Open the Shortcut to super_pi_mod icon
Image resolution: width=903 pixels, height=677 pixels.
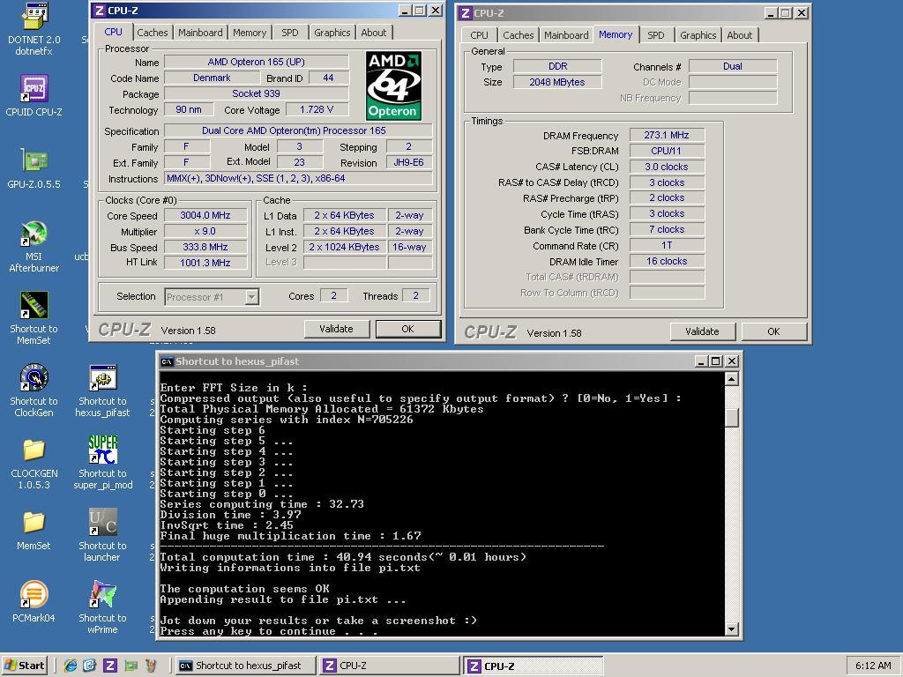pos(102,464)
